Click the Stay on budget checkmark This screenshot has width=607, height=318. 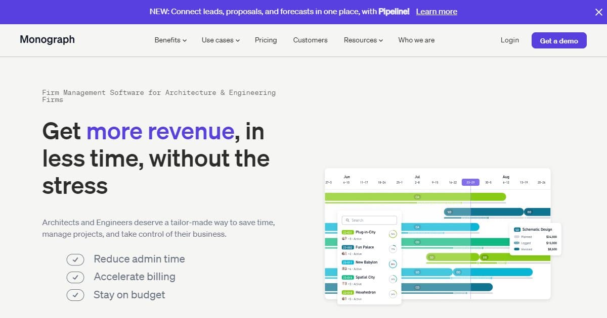tap(75, 295)
